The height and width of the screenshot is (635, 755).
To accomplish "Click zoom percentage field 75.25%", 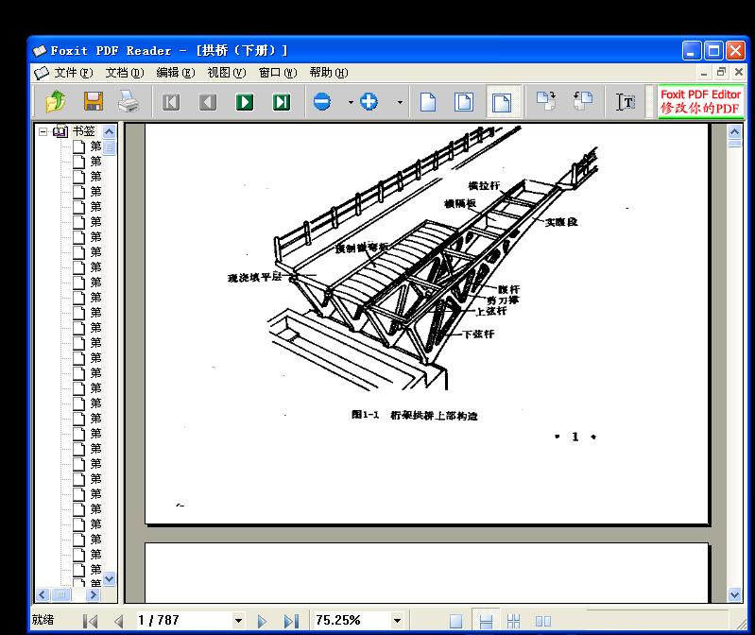I will click(352, 620).
